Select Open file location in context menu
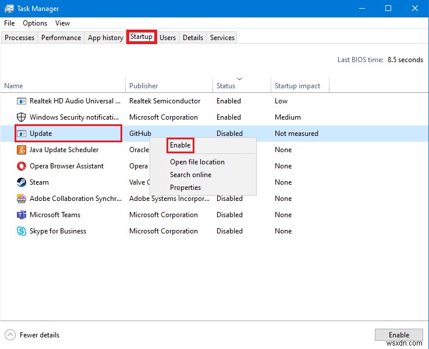This screenshot has height=349, width=429. (197, 162)
